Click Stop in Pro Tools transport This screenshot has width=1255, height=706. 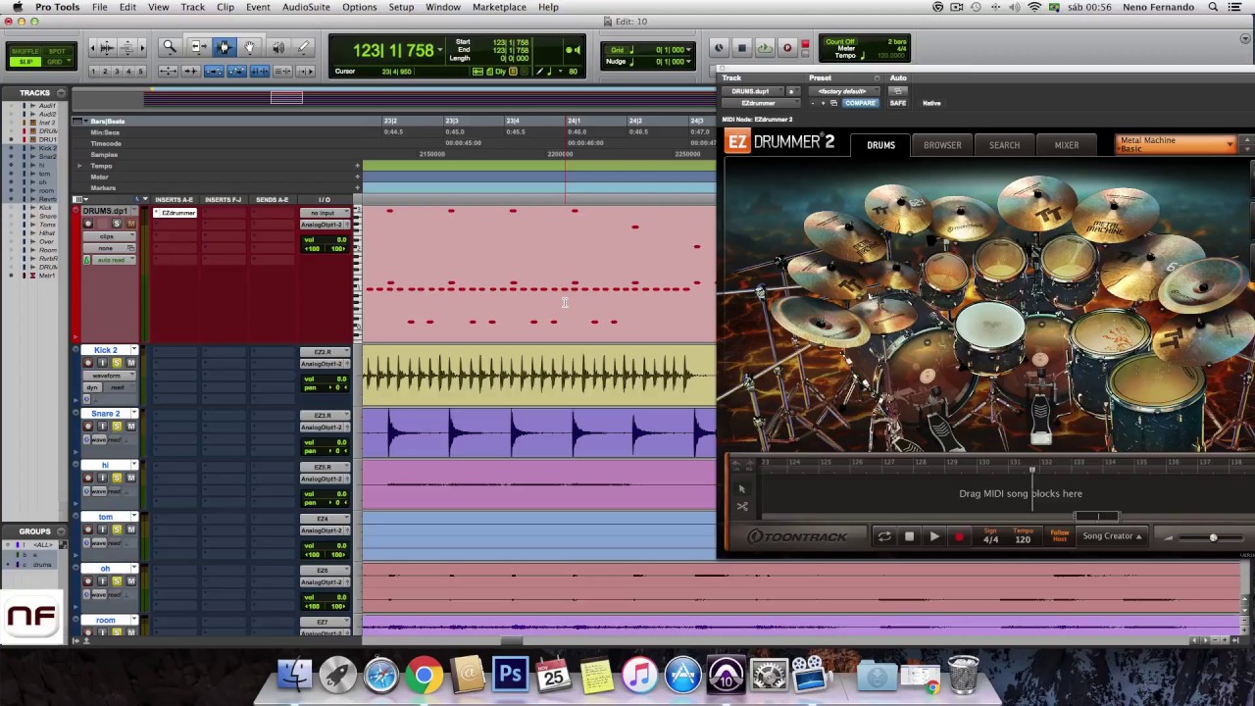pyautogui.click(x=741, y=48)
